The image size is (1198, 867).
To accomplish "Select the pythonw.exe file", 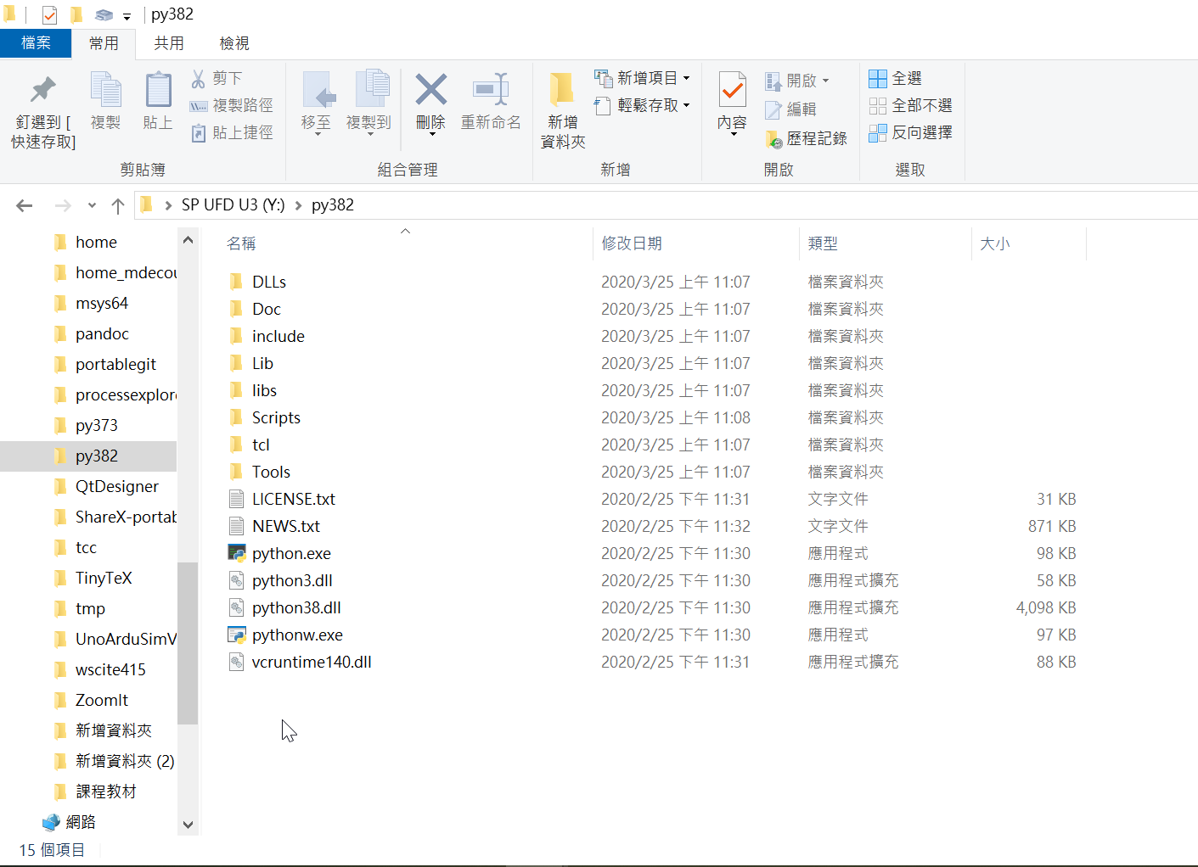I will click(x=297, y=635).
